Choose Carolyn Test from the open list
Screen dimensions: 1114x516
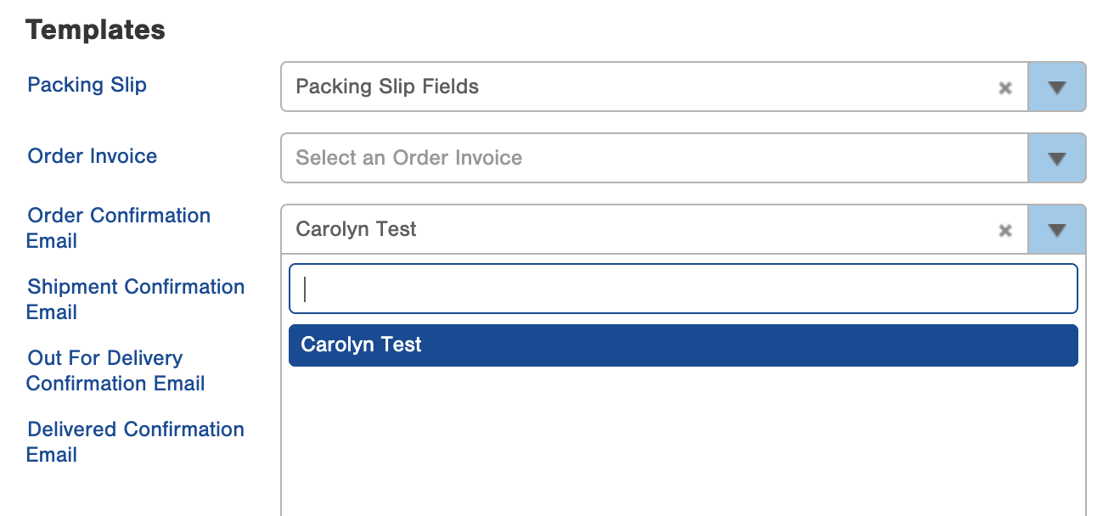pos(683,345)
